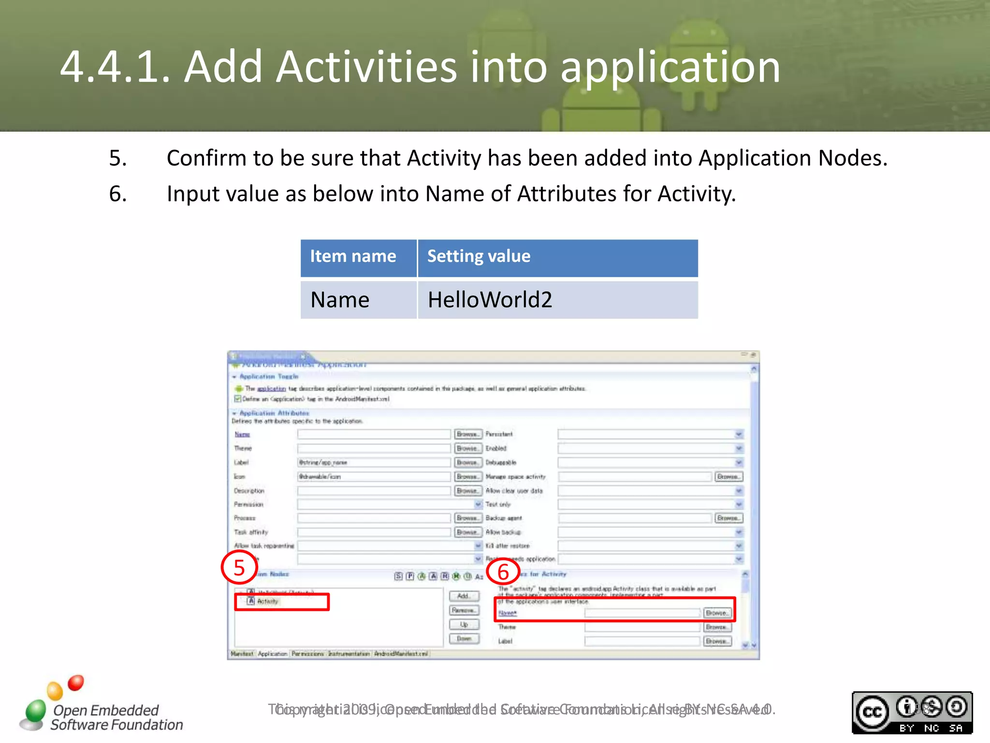The height and width of the screenshot is (743, 990).
Task: Click the Remove button for Application Nodes
Action: (464, 610)
